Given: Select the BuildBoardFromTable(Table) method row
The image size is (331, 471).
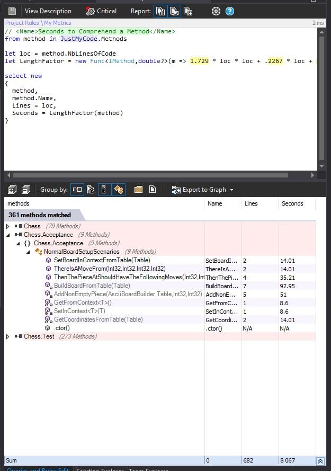Looking at the screenshot, I should [x=92, y=286].
